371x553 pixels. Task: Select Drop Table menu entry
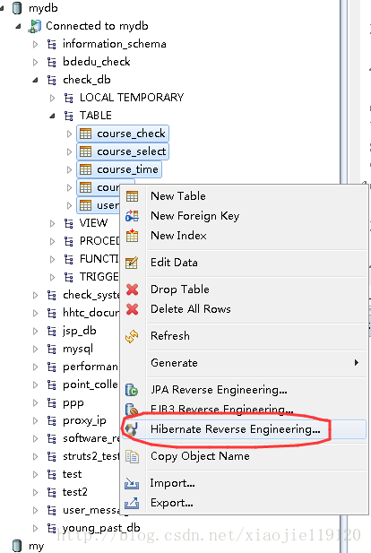[x=244, y=289]
